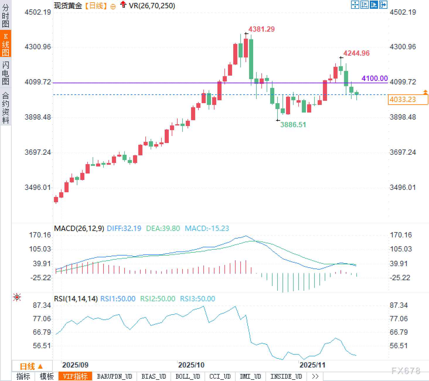
Task: Select the 指标 bottom tab
Action: pos(23,376)
